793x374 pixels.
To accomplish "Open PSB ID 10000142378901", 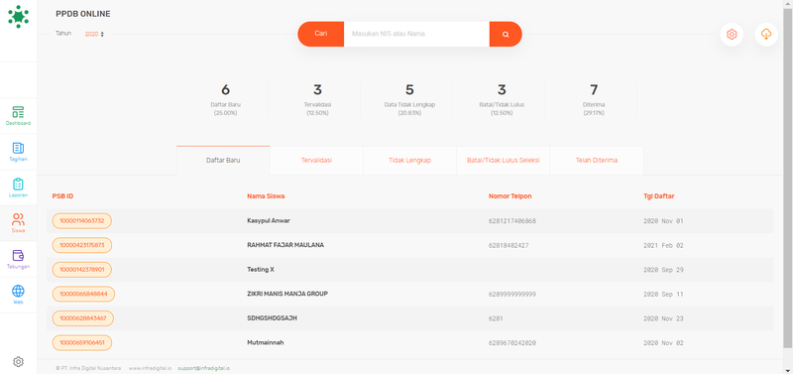I will click(x=82, y=270).
